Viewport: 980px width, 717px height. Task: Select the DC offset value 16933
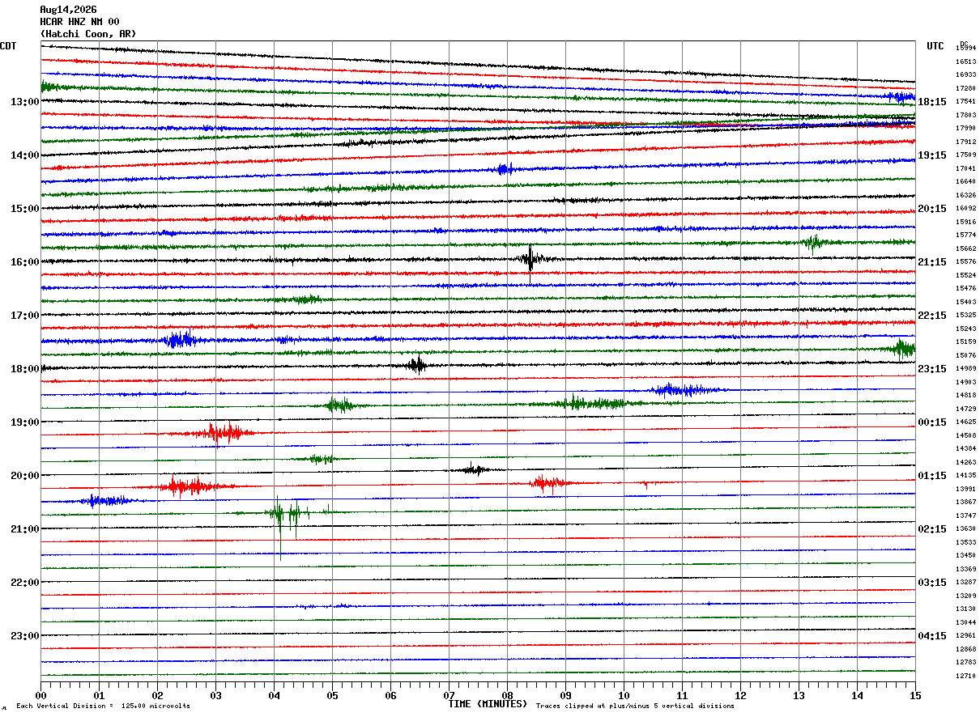[x=965, y=74]
